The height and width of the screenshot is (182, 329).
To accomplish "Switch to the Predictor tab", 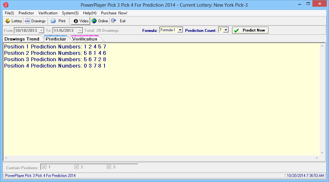I will click(x=56, y=39).
